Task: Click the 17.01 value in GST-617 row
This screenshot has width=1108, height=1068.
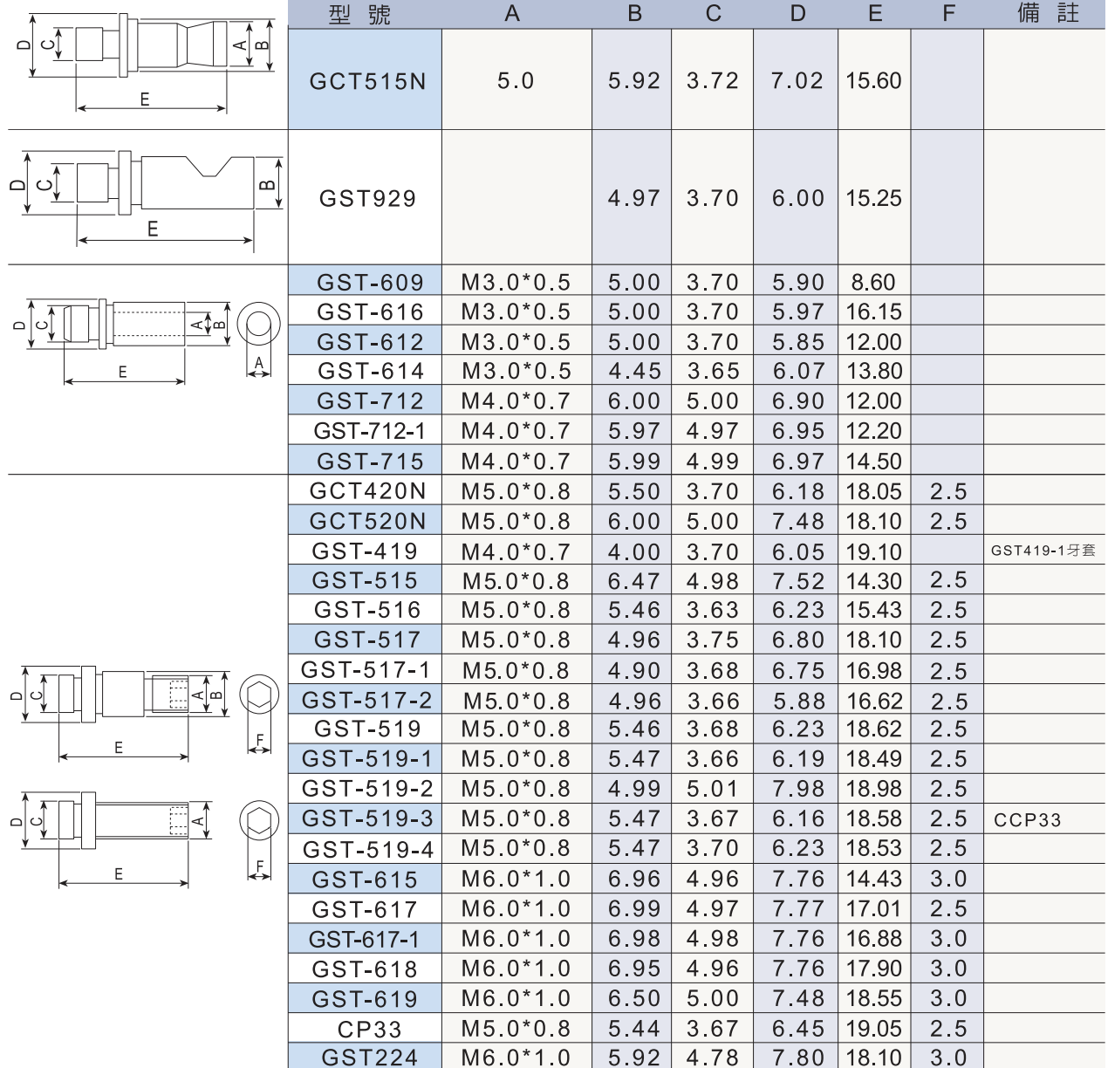Action: pos(873,909)
